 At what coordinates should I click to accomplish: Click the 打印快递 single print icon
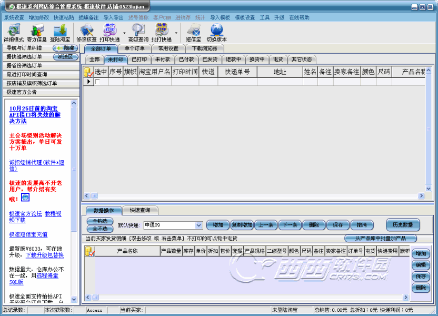(x=110, y=33)
